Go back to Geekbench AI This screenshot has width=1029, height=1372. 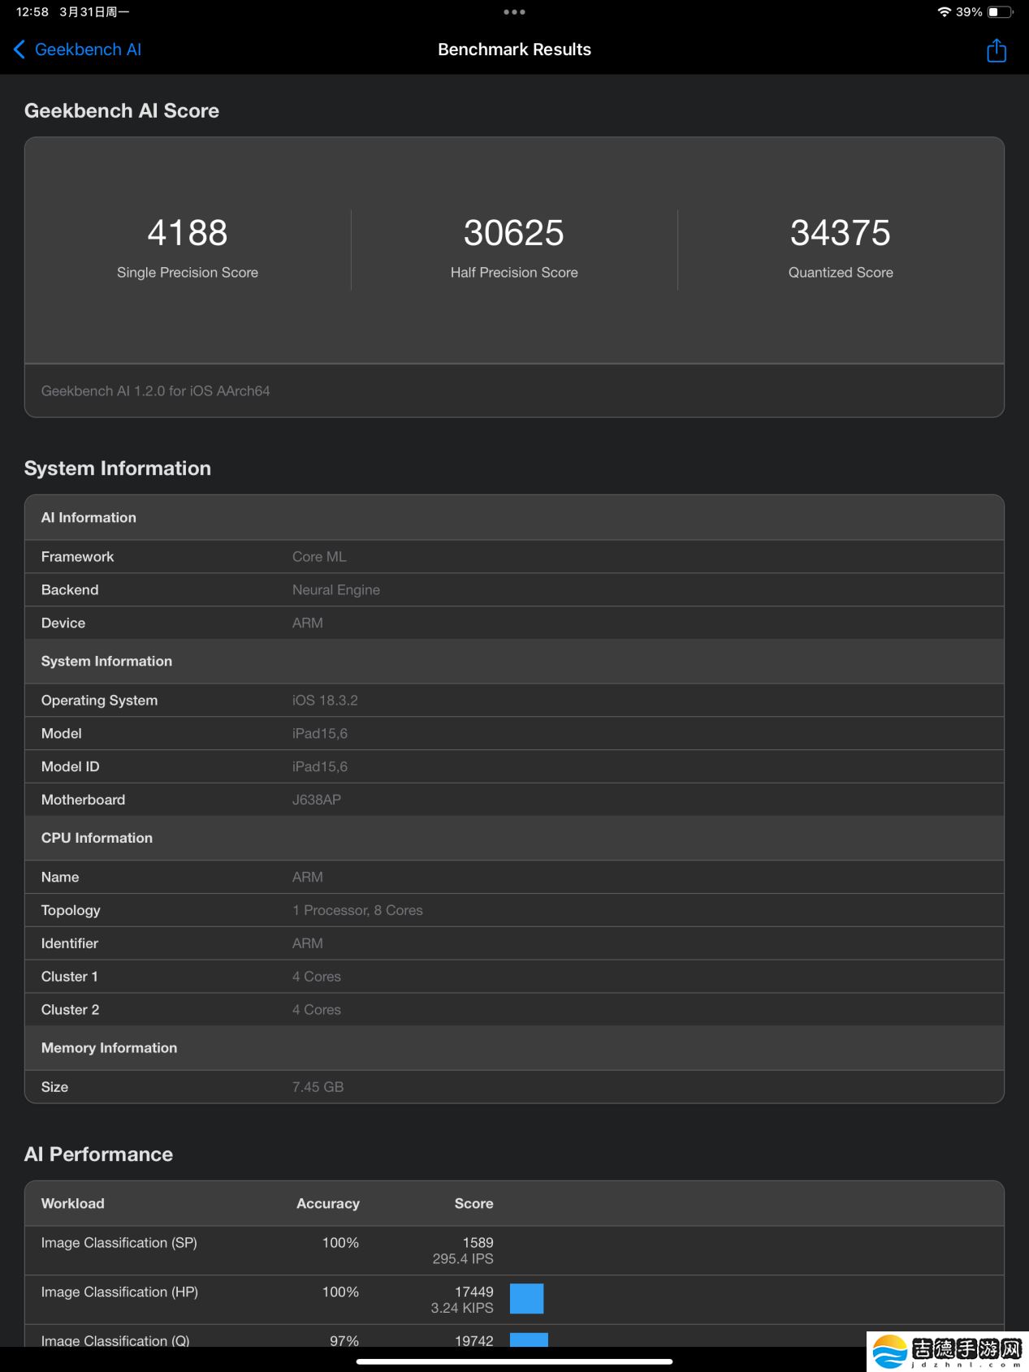tap(77, 50)
